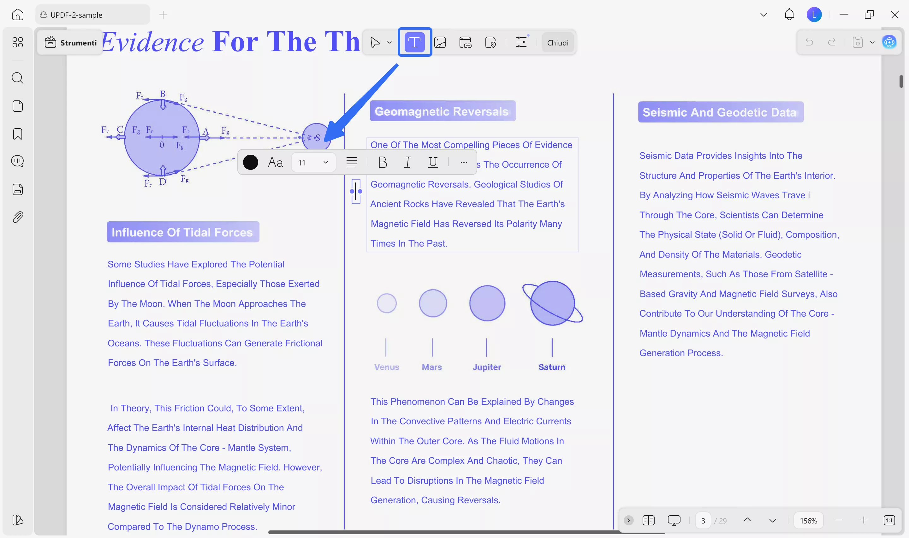Screen dimensions: 909x538
Task: Select the Image editing tool in the toolbar
Action: pyautogui.click(x=441, y=42)
